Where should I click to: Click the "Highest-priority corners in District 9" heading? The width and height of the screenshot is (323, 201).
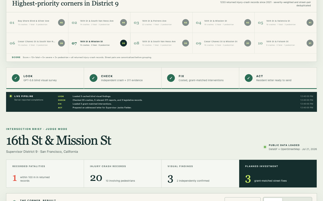(65, 4)
